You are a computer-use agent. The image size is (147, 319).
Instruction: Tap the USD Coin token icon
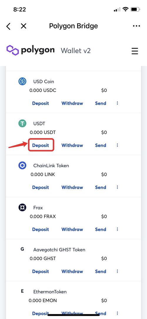point(22,82)
